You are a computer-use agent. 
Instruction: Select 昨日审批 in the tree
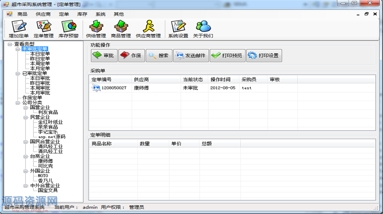click(x=40, y=83)
